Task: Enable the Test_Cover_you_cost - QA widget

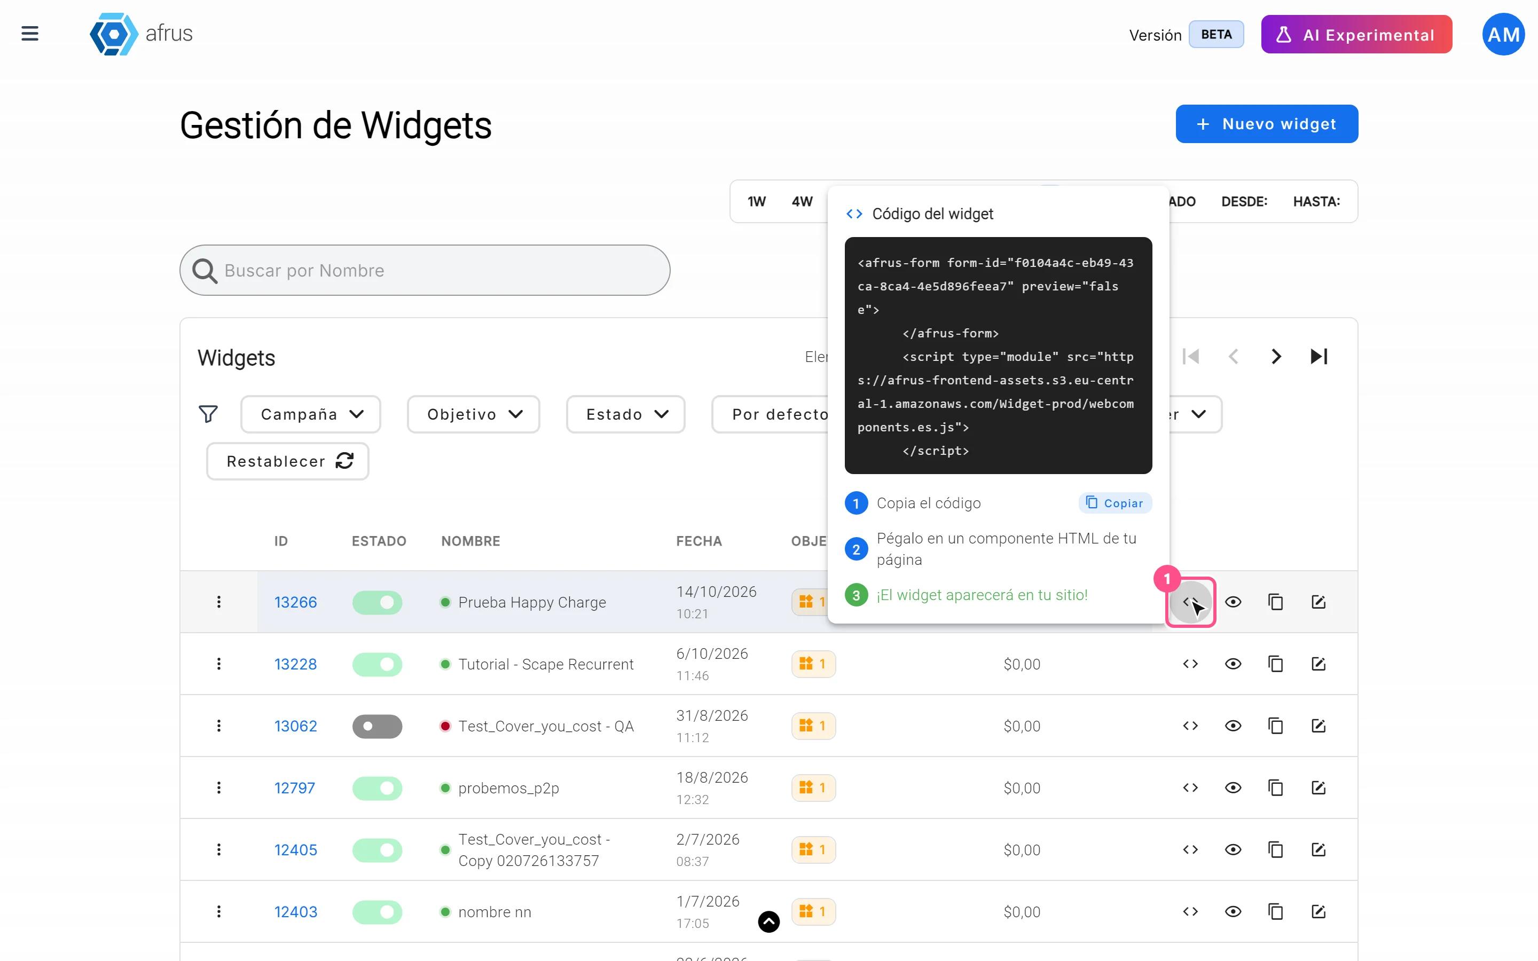Action: (x=377, y=726)
